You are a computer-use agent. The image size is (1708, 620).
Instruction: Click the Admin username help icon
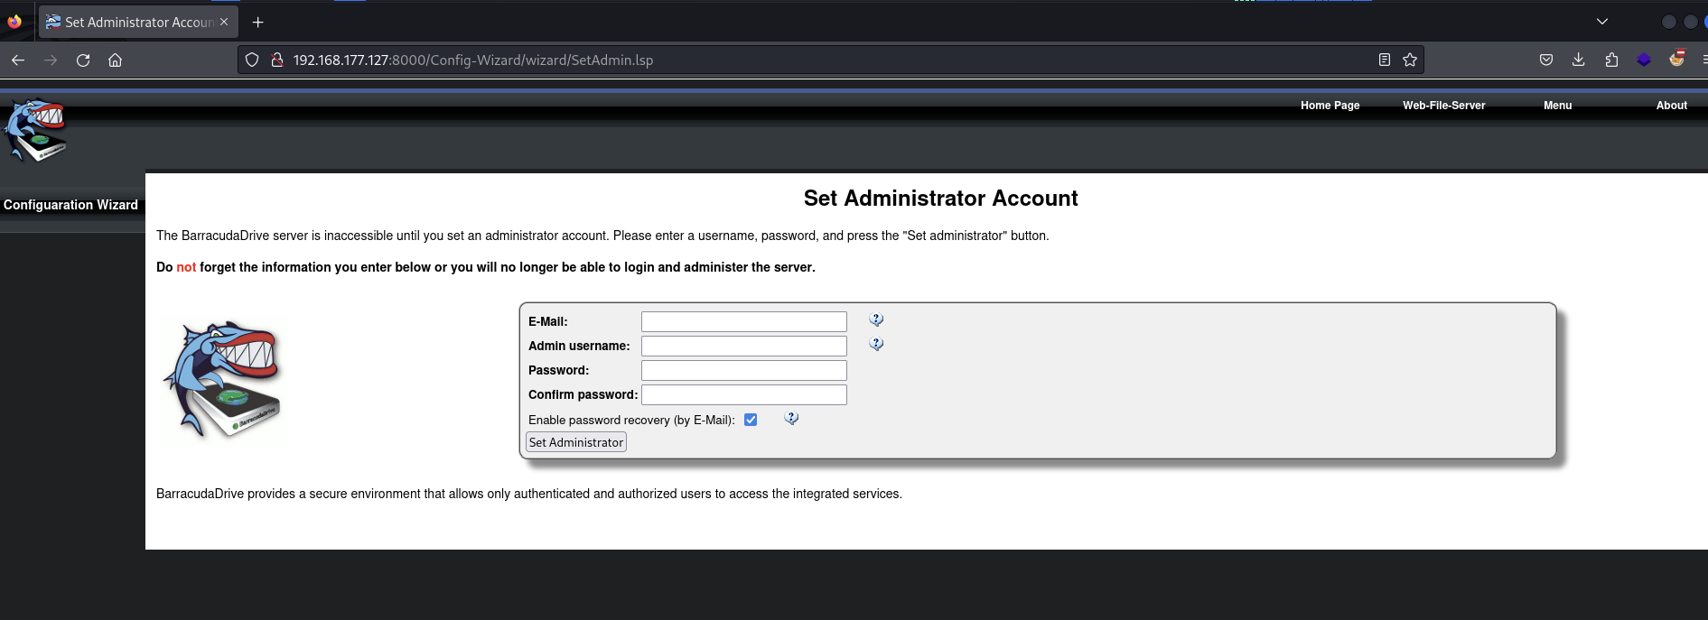(876, 345)
